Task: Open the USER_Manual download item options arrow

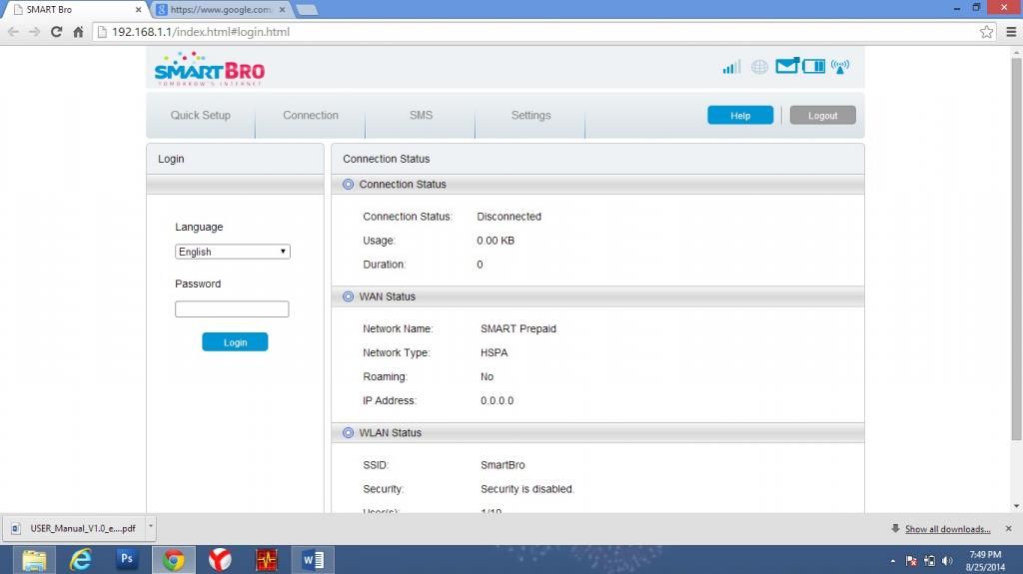Action: [150, 526]
